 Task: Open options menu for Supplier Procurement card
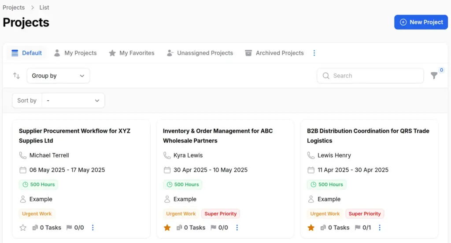click(x=92, y=228)
